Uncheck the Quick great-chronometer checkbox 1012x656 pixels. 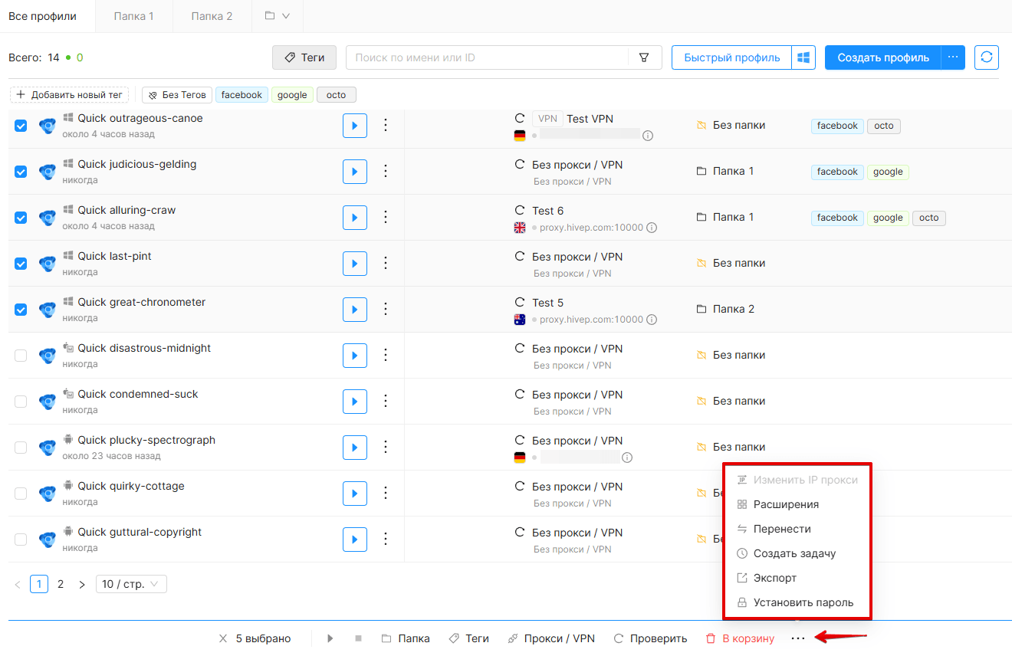click(x=21, y=310)
